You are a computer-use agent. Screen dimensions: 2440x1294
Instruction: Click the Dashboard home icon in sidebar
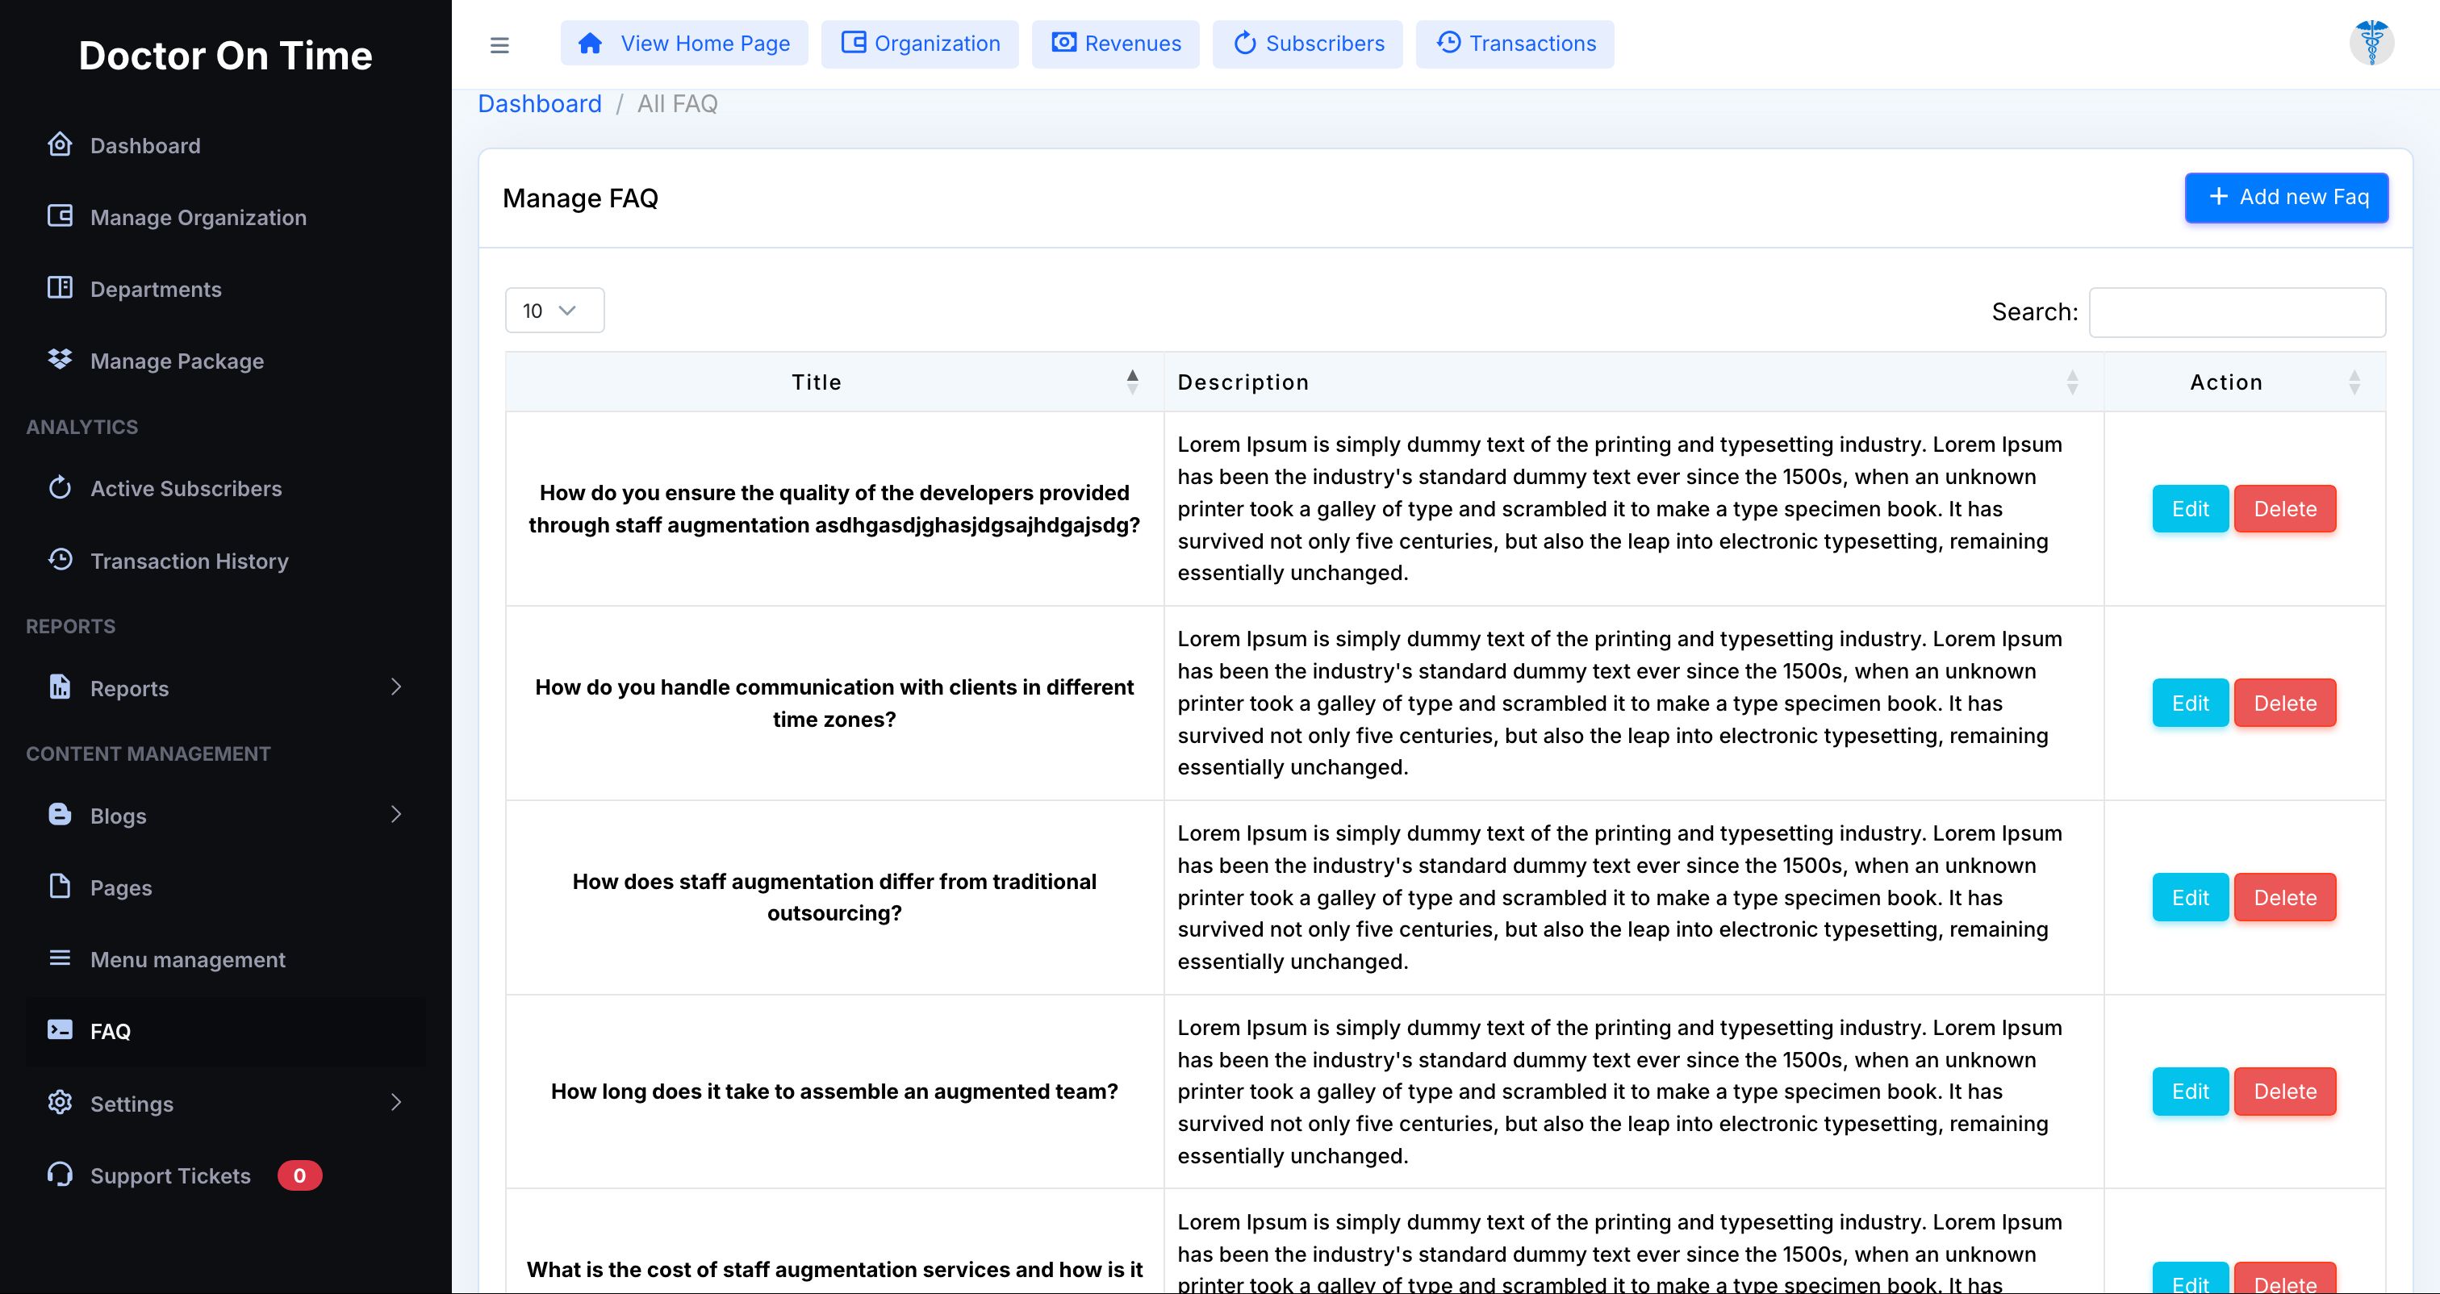click(60, 144)
